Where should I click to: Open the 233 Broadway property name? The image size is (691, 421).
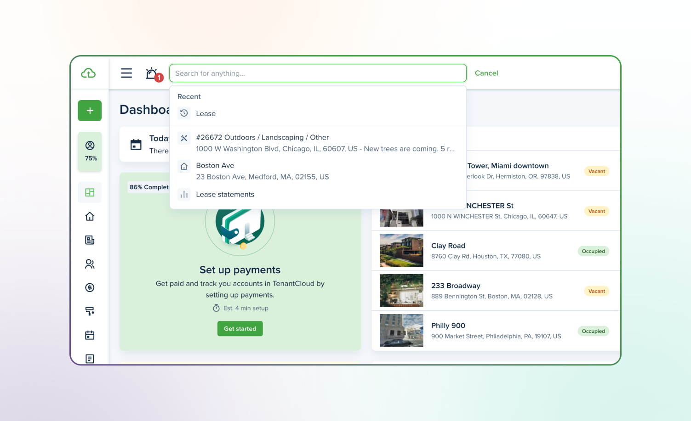pos(456,286)
